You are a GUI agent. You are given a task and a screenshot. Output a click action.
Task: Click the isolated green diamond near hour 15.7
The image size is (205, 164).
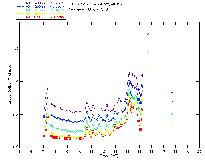coord(148,53)
